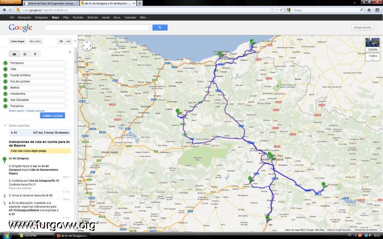Click the left panel vertical scrollbar

(76, 63)
